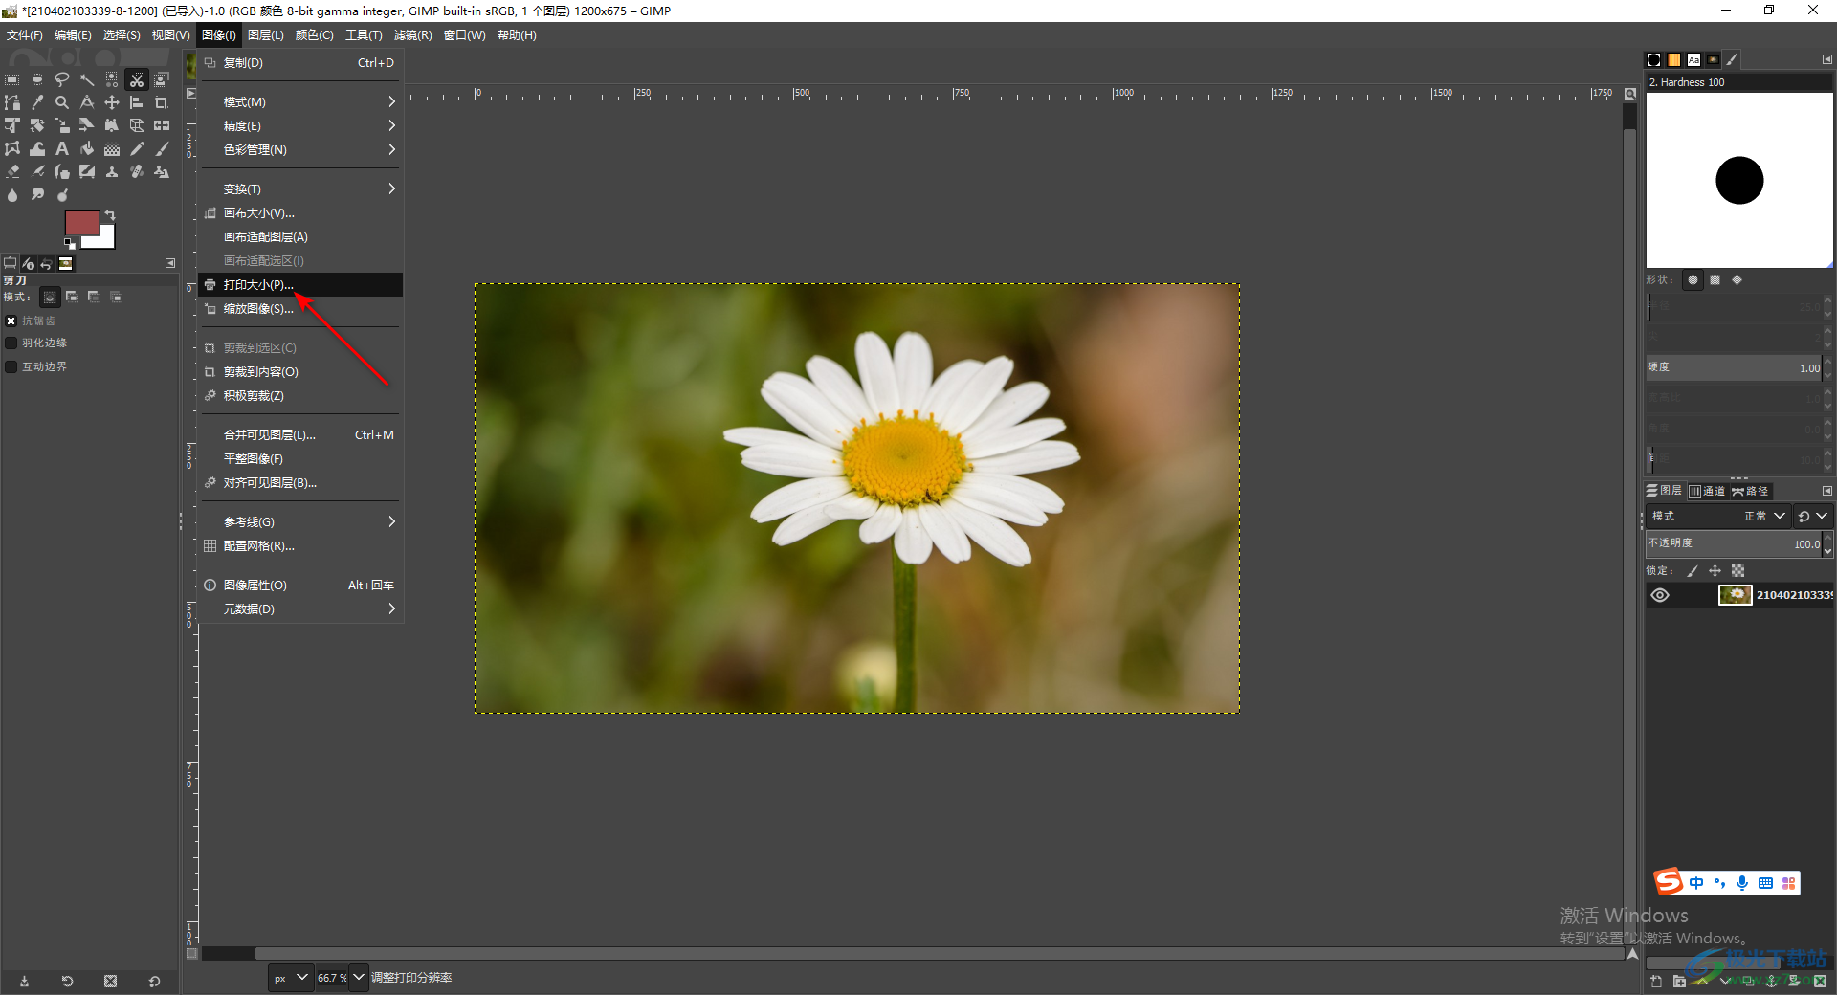Choose 缩放图像(S)... from the menu
Screen dimensions: 1837x995
300,309
